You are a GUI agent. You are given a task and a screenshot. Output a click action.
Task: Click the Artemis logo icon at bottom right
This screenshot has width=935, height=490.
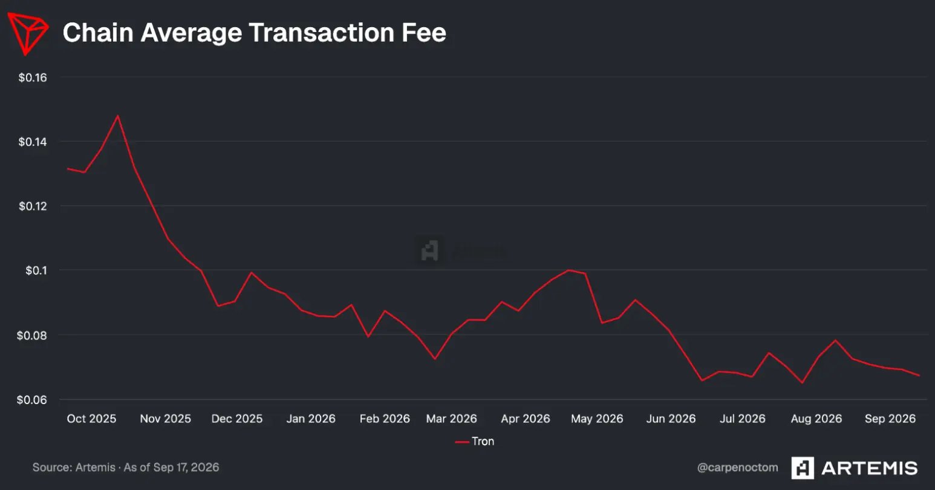[x=803, y=468]
